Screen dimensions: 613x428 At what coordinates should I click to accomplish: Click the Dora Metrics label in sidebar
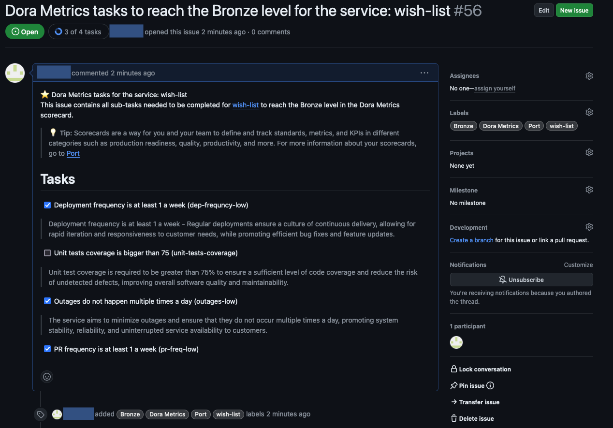tap(500, 126)
